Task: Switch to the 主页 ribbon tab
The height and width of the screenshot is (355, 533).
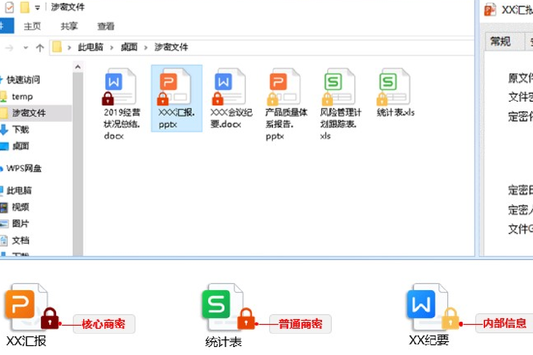Action: [32, 26]
